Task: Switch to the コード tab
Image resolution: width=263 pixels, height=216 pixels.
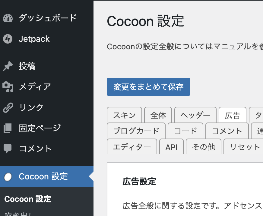Action: click(185, 131)
